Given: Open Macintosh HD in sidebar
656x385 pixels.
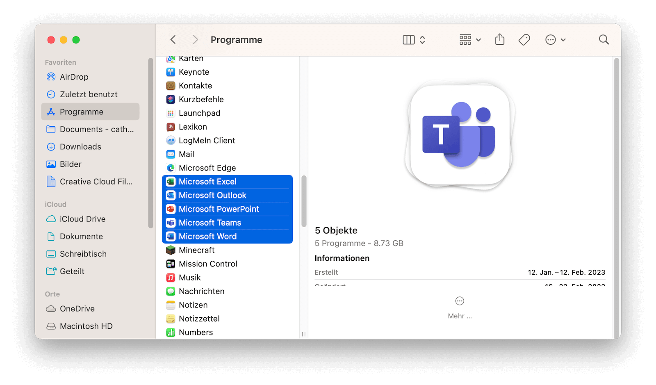Looking at the screenshot, I should pyautogui.click(x=90, y=326).
